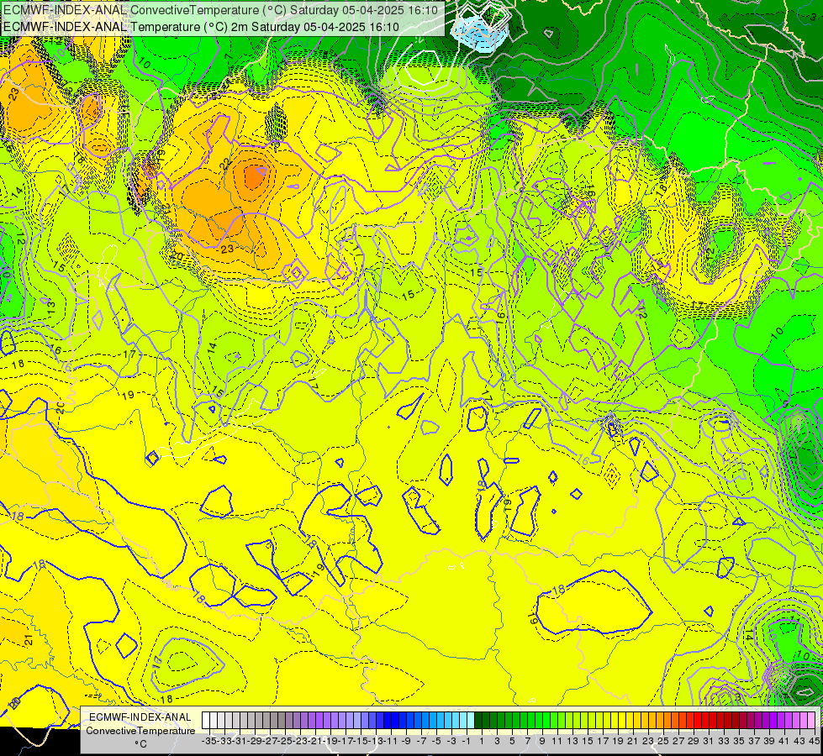Click the '11' value on the legend scale
This screenshot has width=823, height=756.
(557, 741)
